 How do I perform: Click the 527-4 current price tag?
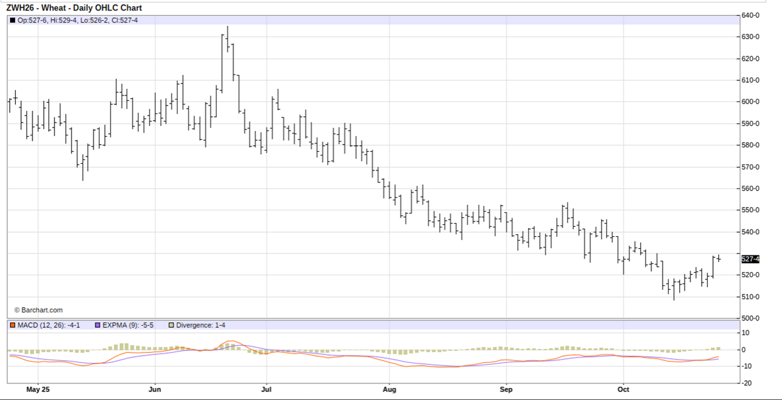[751, 259]
